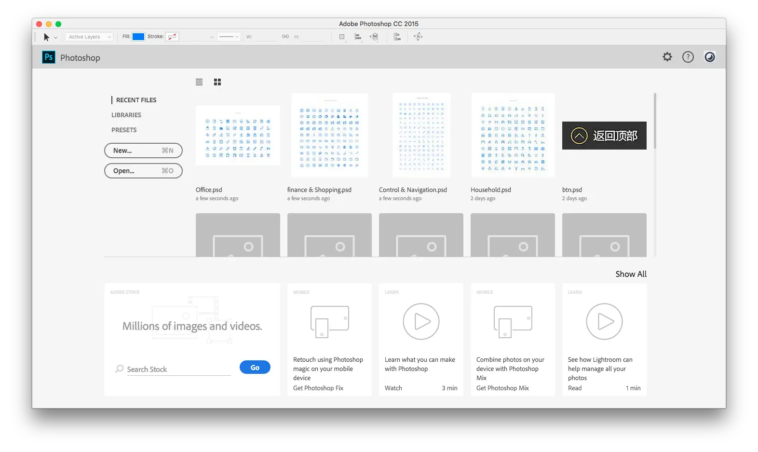Screen dimensions: 758x452
Task: Open the path alignment icon
Action: coord(358,37)
